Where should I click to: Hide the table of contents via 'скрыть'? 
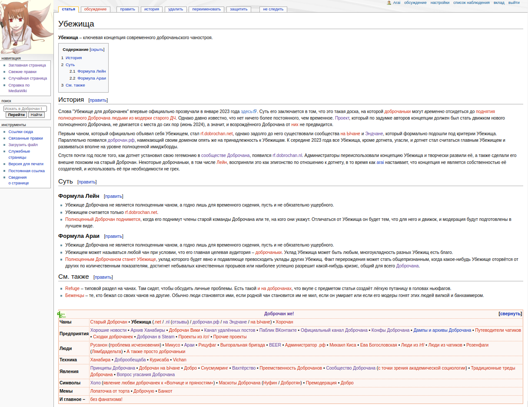click(x=97, y=50)
